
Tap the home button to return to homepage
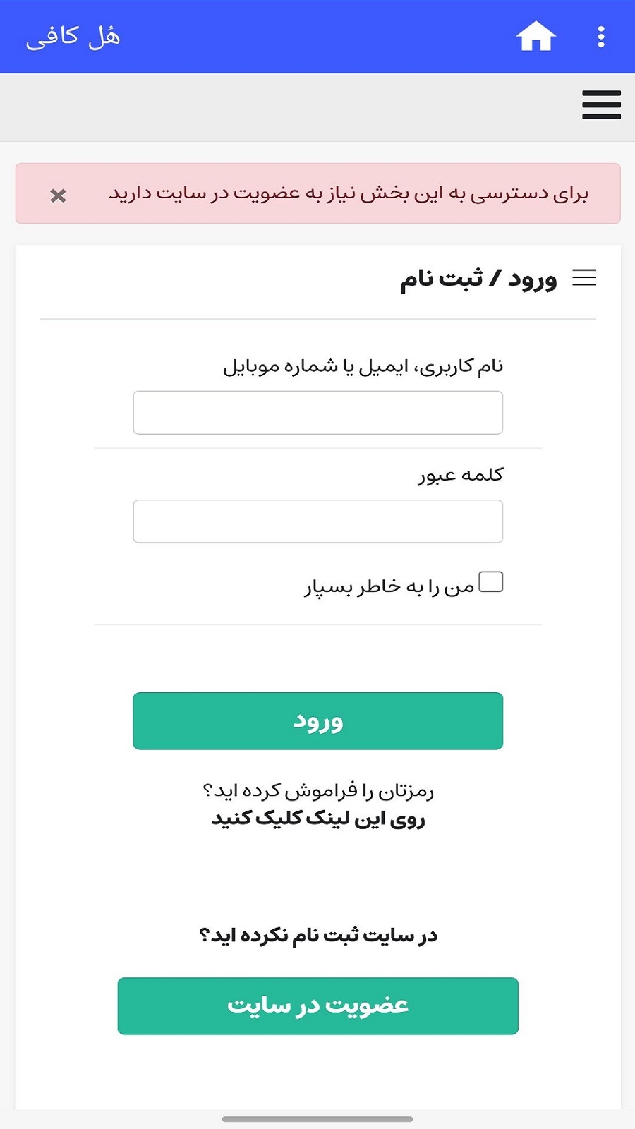click(536, 35)
